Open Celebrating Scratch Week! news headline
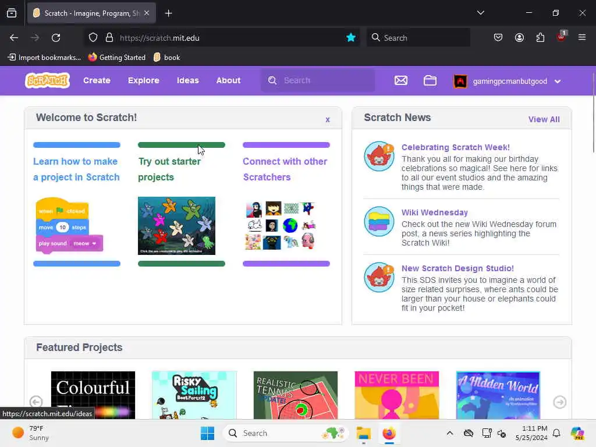The width and height of the screenshot is (596, 447). pos(455,147)
